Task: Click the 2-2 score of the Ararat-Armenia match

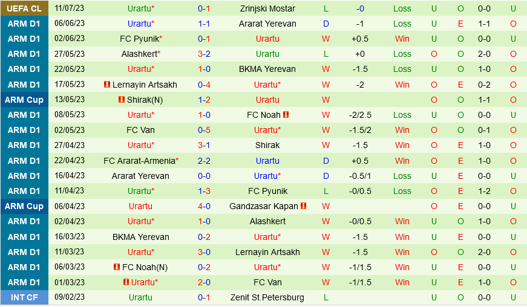Action: point(204,161)
